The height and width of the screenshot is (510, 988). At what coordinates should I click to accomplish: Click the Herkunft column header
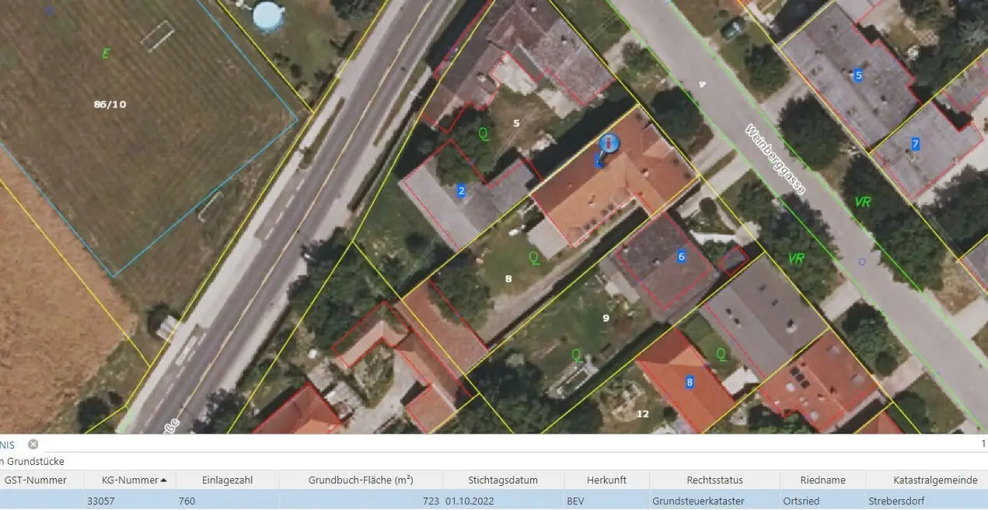(x=606, y=480)
